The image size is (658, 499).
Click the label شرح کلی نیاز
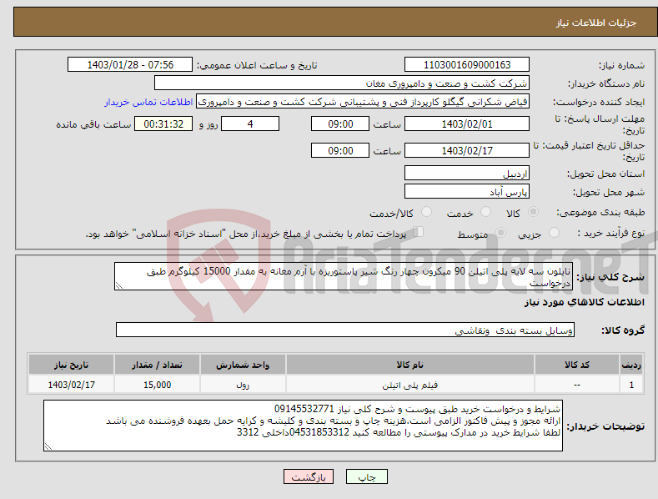point(610,277)
